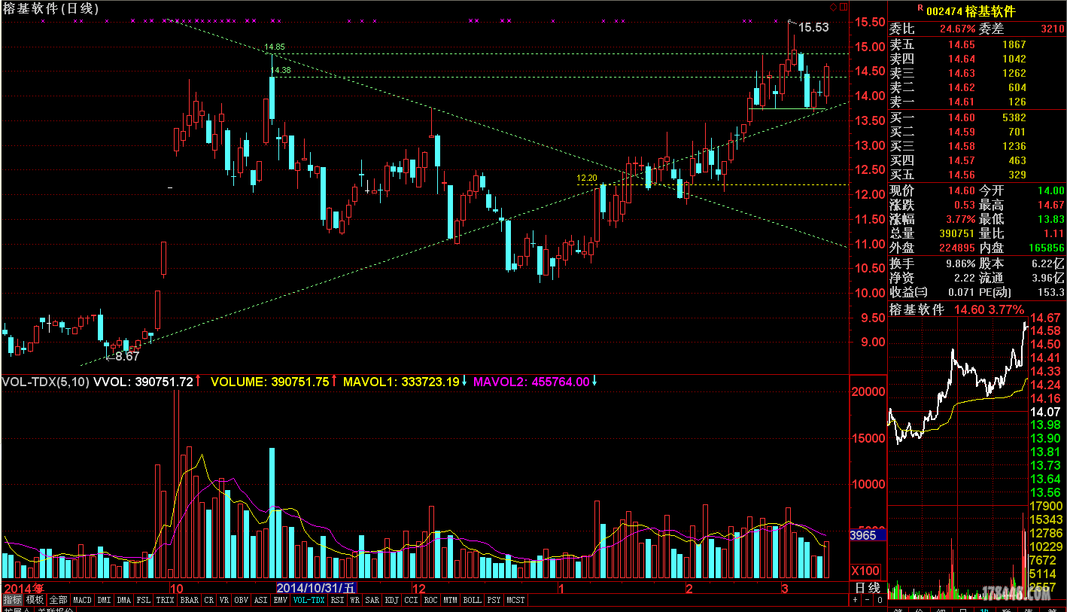Click the 8.67 low price marker
Viewport: 1067px width, 612px height.
pos(127,356)
